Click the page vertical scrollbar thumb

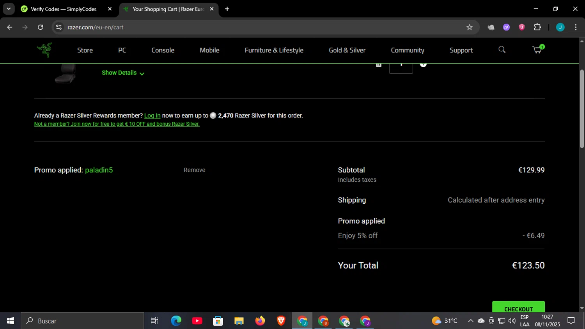(582, 109)
